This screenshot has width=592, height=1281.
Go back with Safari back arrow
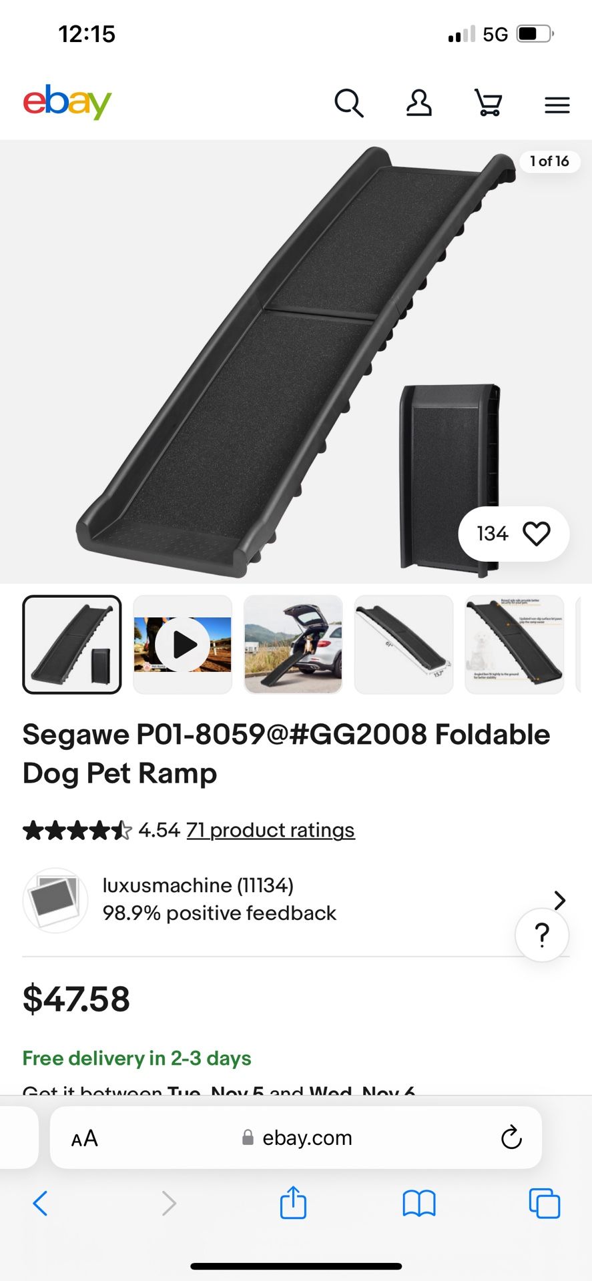[x=40, y=1203]
